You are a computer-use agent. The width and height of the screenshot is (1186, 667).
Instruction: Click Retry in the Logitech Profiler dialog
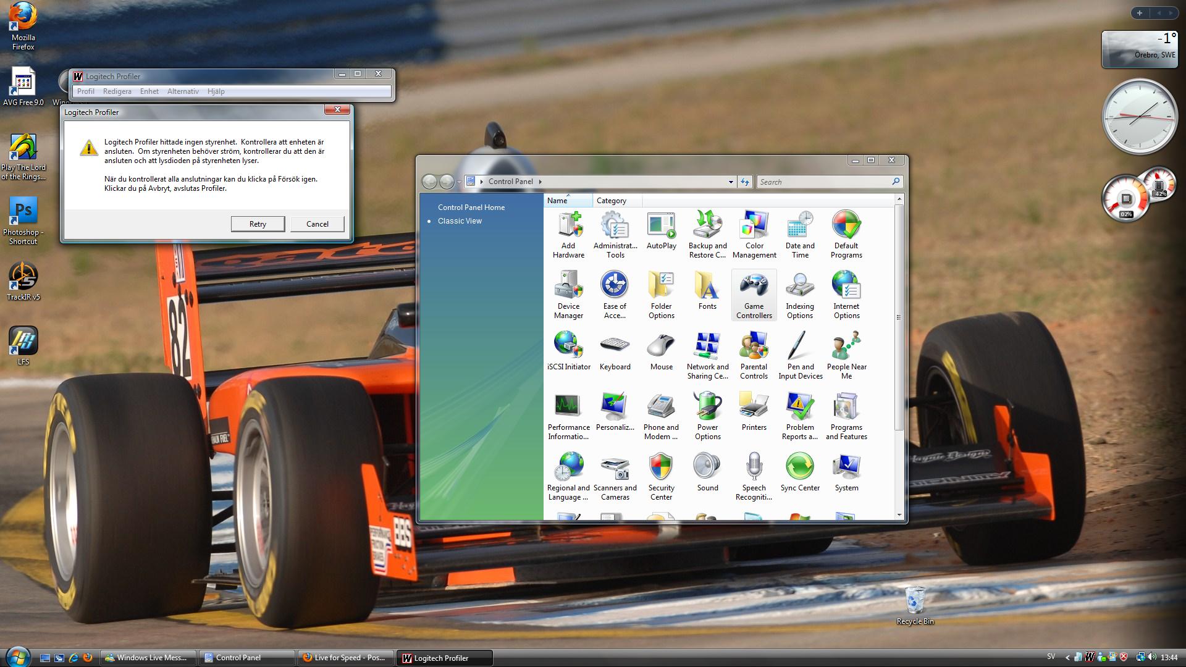258,224
